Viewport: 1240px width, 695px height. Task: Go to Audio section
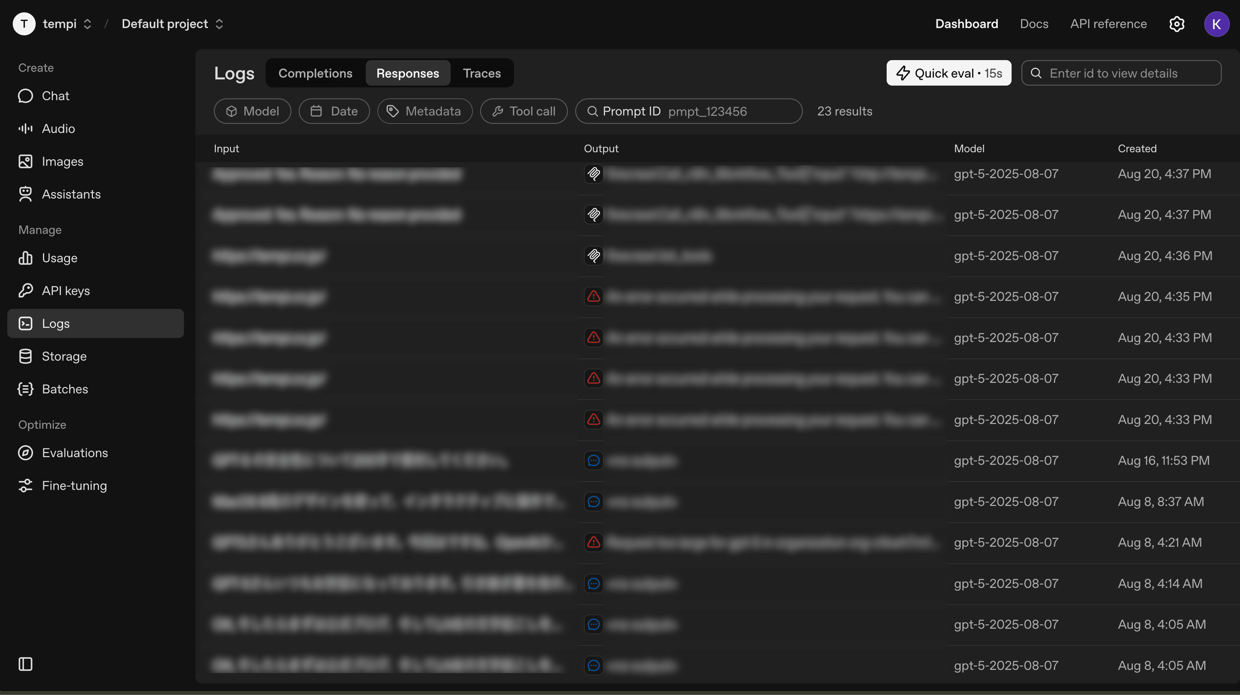click(58, 129)
